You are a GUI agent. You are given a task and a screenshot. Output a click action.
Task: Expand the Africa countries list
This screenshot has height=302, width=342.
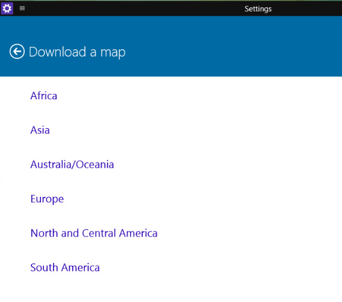click(x=43, y=96)
